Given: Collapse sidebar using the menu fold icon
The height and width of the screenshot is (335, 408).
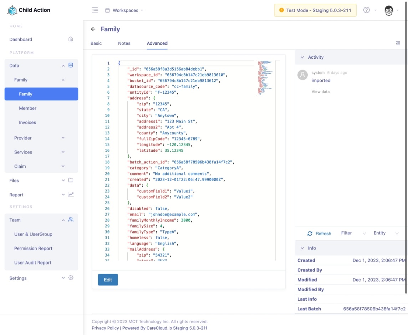Looking at the screenshot, I should [x=95, y=10].
